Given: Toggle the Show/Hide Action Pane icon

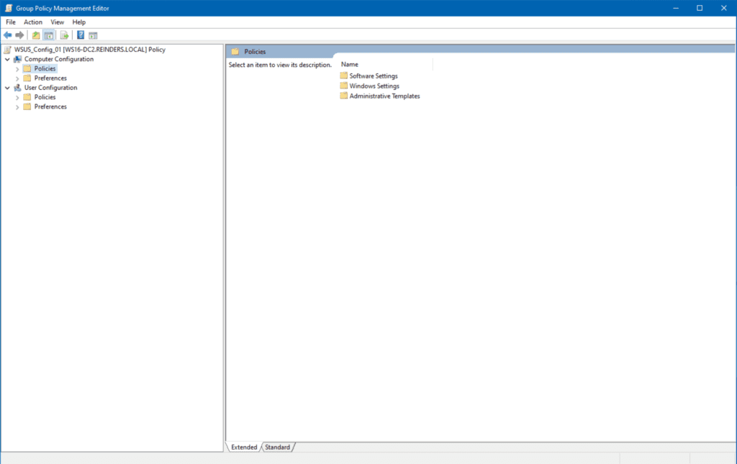Looking at the screenshot, I should (93, 35).
